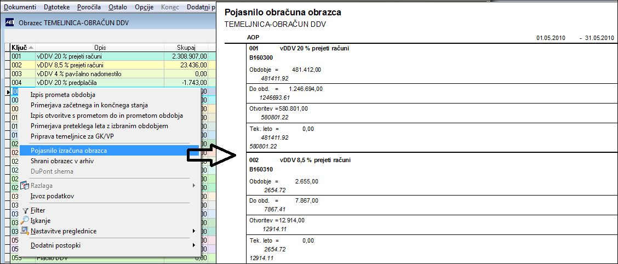Click the Skupaj column header
The image size is (618, 264).
[186, 47]
